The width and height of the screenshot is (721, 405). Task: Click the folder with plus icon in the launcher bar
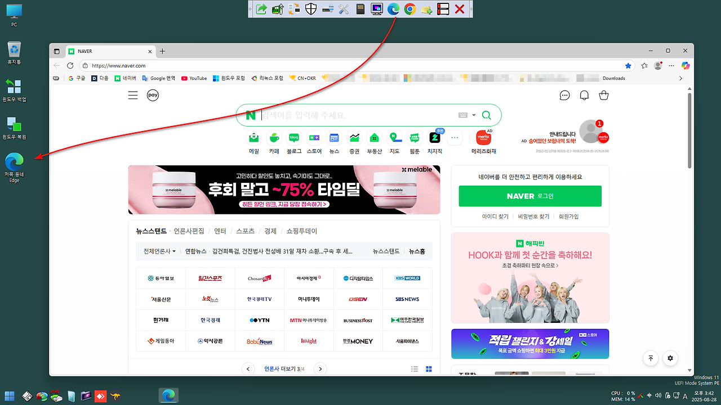[x=426, y=9]
